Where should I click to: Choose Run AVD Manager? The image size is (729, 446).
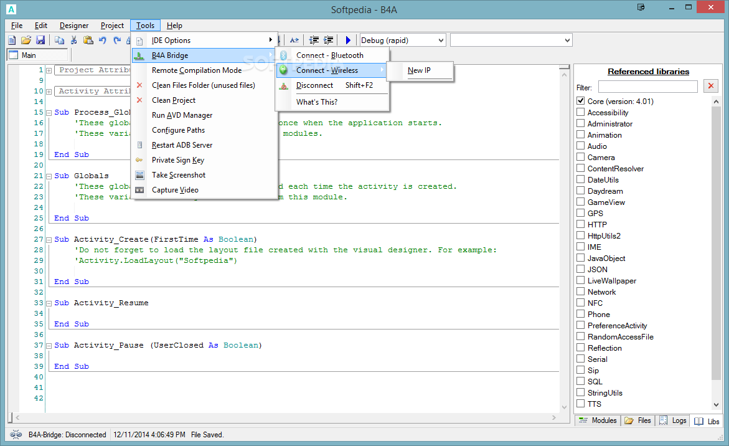coord(205,115)
